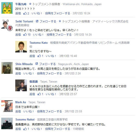Follow Shin Mitsuda via フォローする link
The image size is (136, 132).
(x=47, y=64)
